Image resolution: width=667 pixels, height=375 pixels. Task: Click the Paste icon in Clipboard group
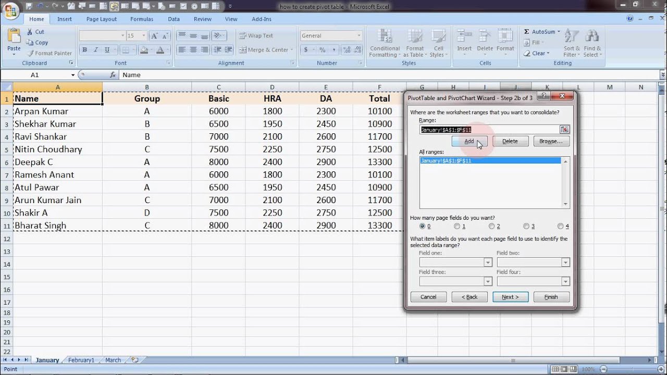14,41
